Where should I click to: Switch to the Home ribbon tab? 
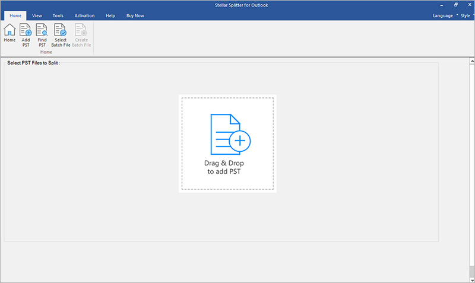tap(15, 16)
